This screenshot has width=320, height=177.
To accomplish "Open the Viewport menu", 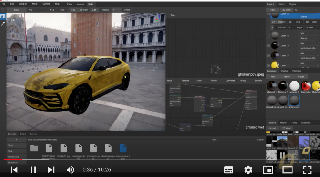I will coord(23,4).
